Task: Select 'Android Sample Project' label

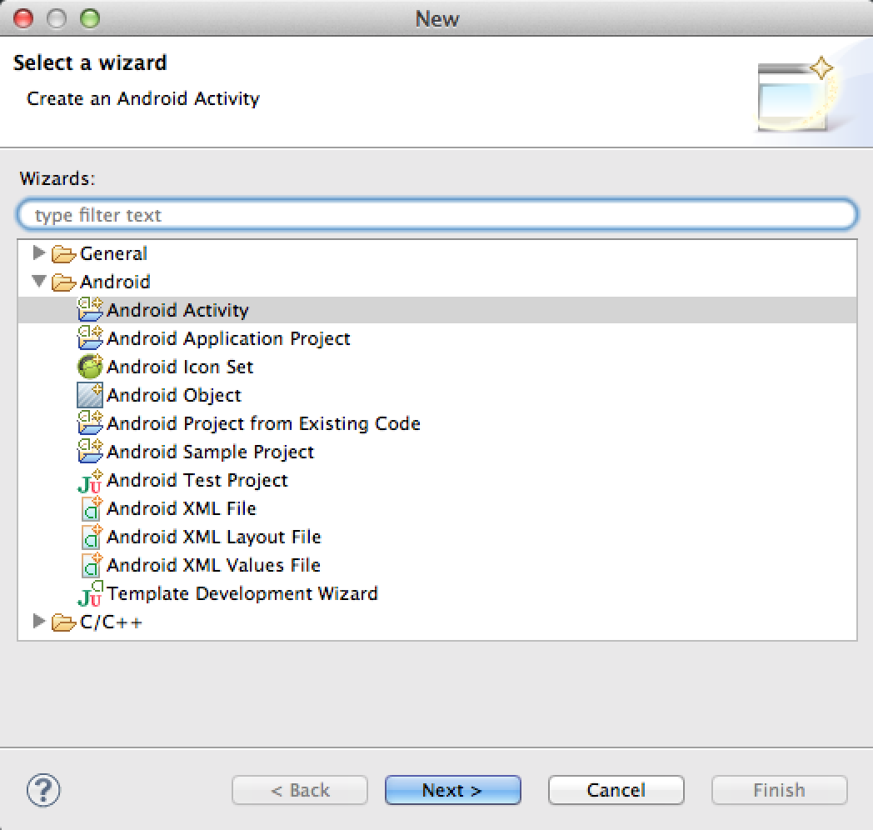Action: (x=210, y=452)
